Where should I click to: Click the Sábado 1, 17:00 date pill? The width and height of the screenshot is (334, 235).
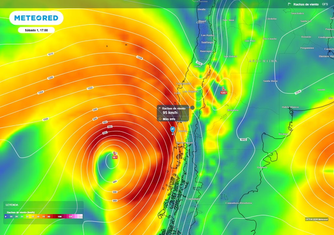36,30
